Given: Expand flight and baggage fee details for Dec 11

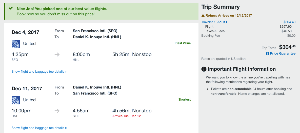Looking at the screenshot, I should pyautogui.click(x=39, y=128).
